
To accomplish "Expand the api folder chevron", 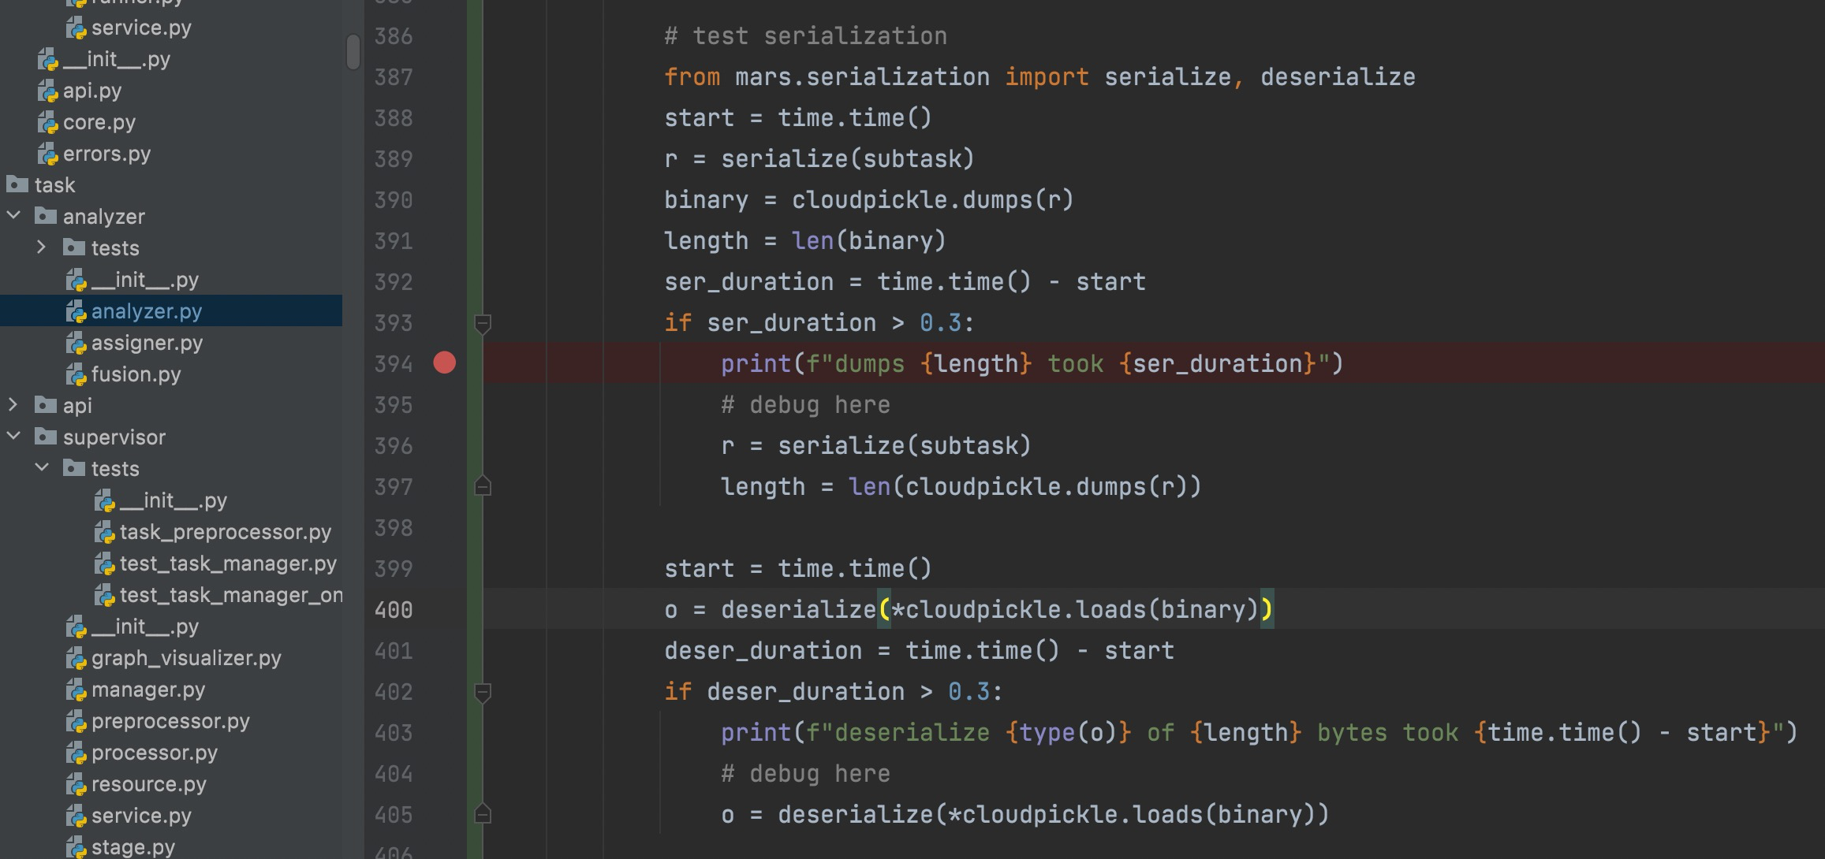I will pyautogui.click(x=13, y=405).
